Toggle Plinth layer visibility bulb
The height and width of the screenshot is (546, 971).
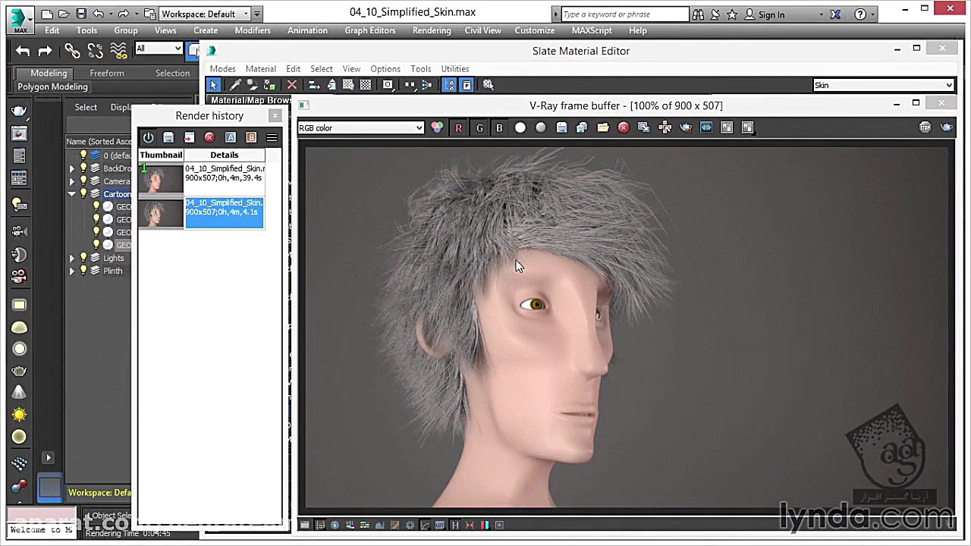(x=83, y=271)
